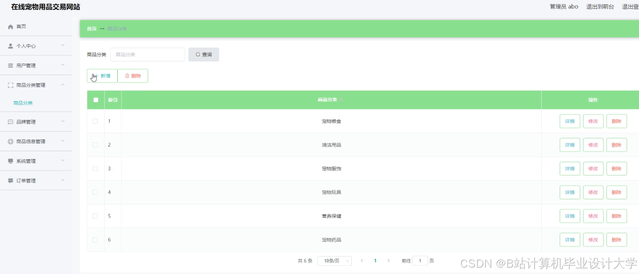Screen dimensions: 639x274
Task: Click the 前往 page number input
Action: [420, 261]
